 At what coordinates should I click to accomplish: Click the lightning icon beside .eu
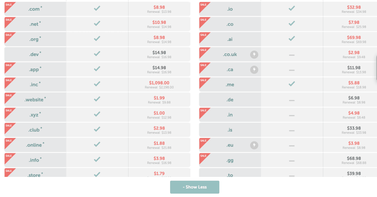click(x=254, y=145)
